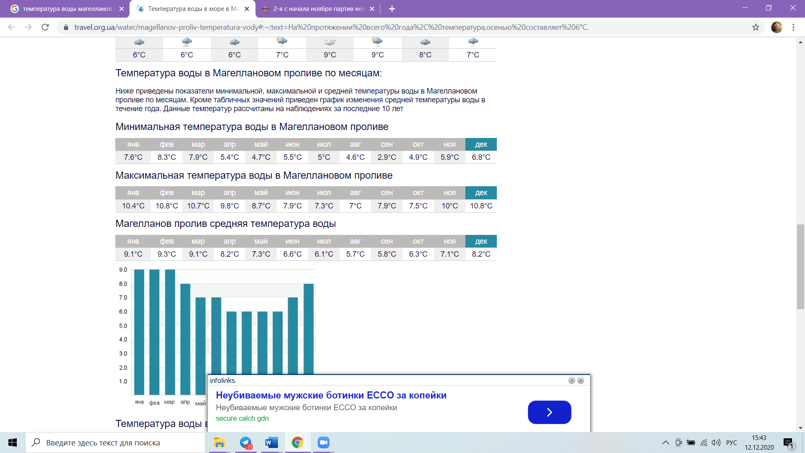Open Word from the taskbar
Image resolution: width=805 pixels, height=453 pixels.
[272, 443]
